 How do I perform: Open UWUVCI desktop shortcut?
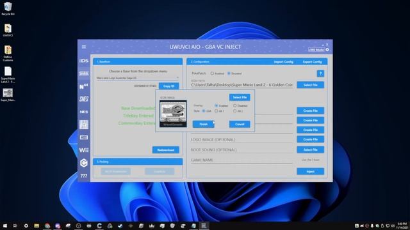pos(8,30)
